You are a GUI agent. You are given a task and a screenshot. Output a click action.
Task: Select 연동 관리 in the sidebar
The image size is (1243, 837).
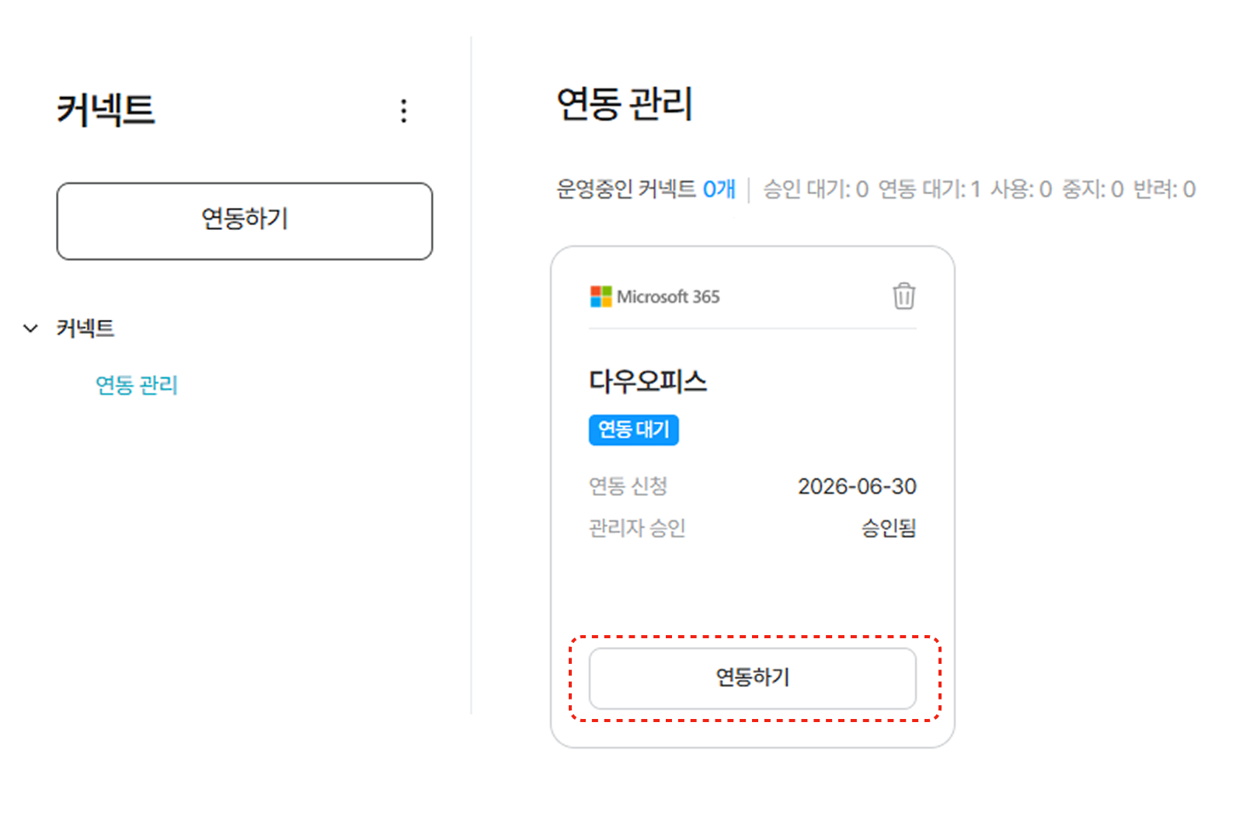coord(137,384)
